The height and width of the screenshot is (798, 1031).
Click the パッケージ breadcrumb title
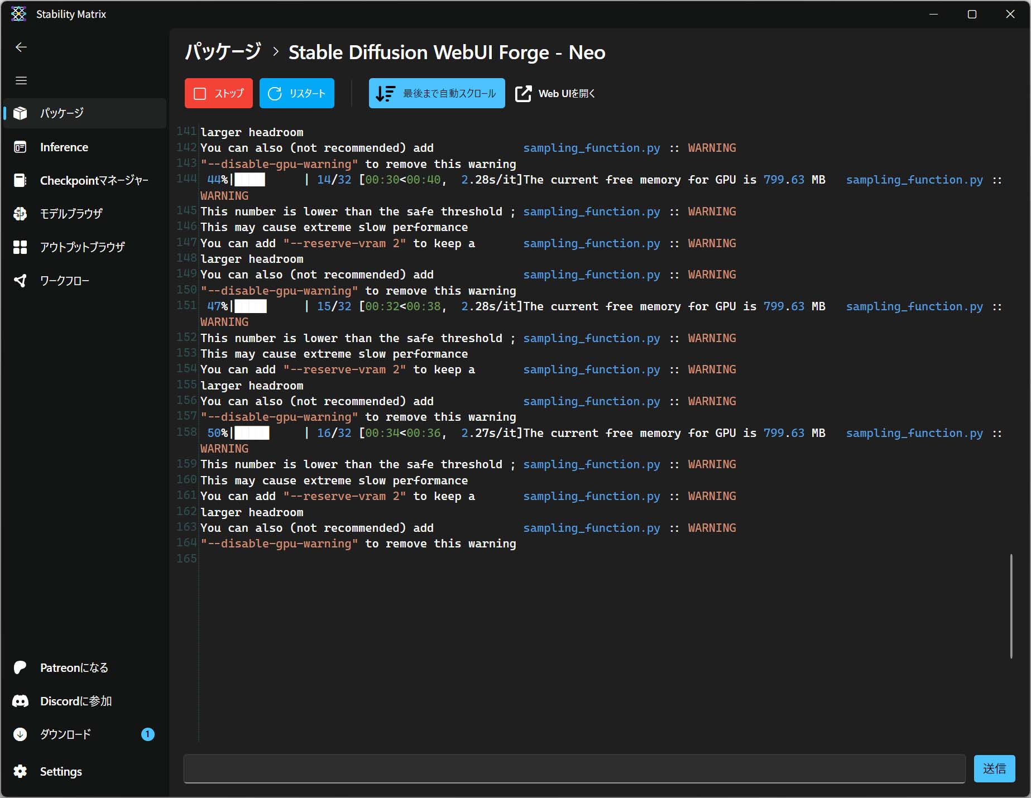coord(223,52)
